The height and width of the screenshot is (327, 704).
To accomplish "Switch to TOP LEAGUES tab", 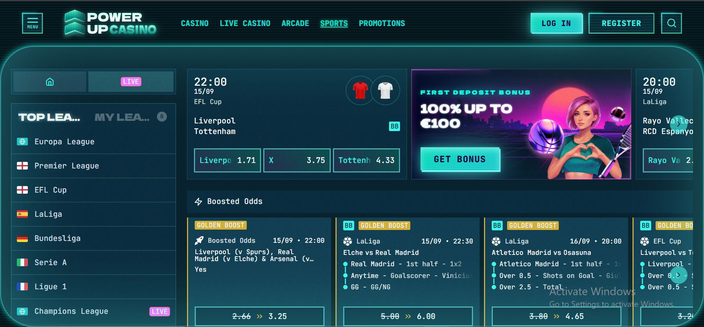I will 49,117.
